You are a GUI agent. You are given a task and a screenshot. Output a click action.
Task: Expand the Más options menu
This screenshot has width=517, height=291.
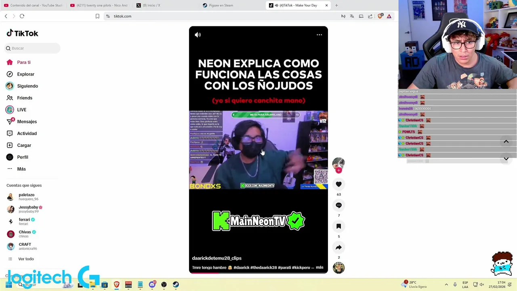click(21, 169)
